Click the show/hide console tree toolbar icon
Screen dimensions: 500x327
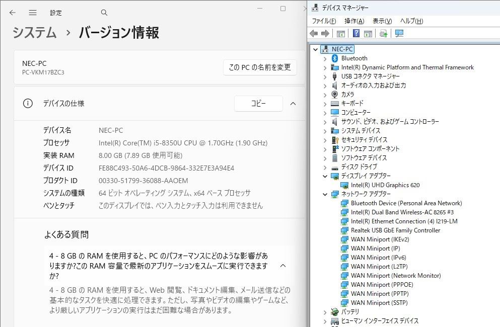tap(340, 34)
